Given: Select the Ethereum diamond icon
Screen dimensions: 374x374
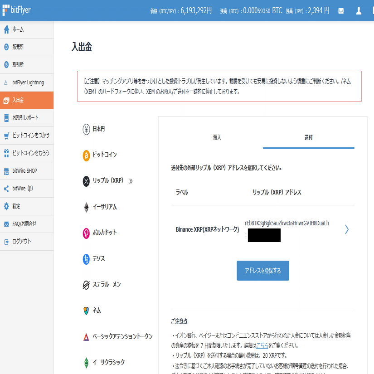Looking at the screenshot, I should (86, 207).
